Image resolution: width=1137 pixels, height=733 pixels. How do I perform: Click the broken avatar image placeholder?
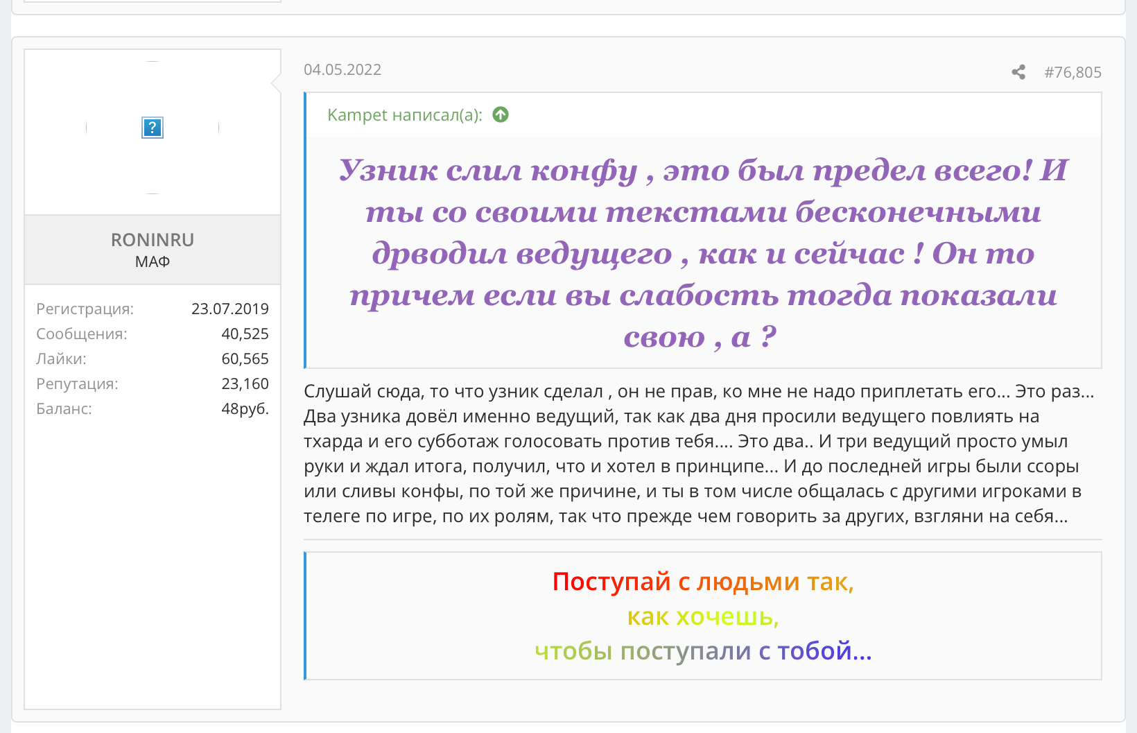153,128
